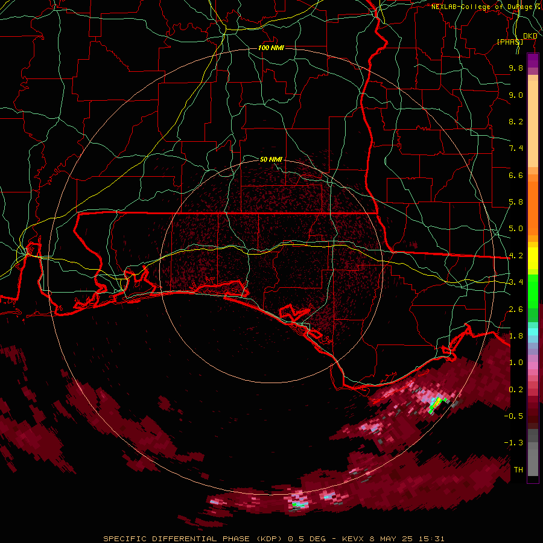
Task: Click the 50 NMI range ring label
Action: pos(271,159)
